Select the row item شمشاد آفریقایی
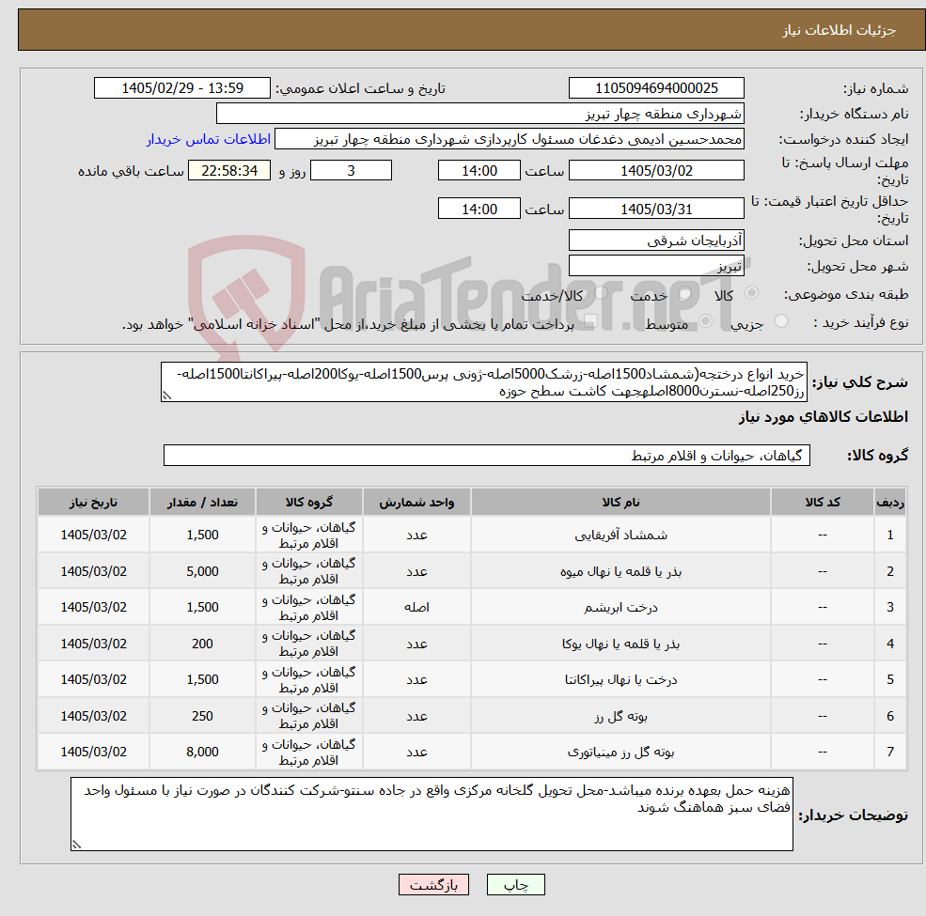 point(620,536)
